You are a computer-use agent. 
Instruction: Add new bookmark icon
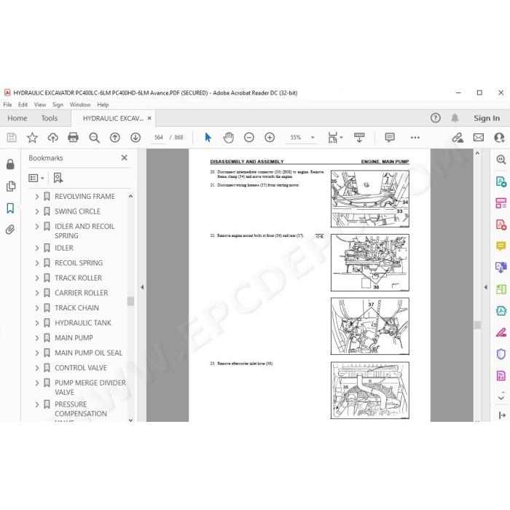click(x=58, y=178)
